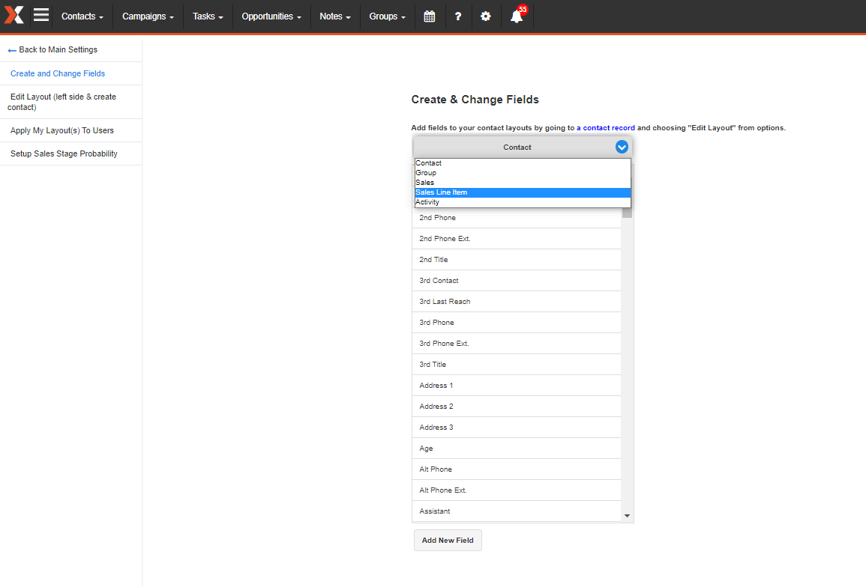The width and height of the screenshot is (866, 587).
Task: Click the Back to Main Settings arrow
Action: point(12,50)
